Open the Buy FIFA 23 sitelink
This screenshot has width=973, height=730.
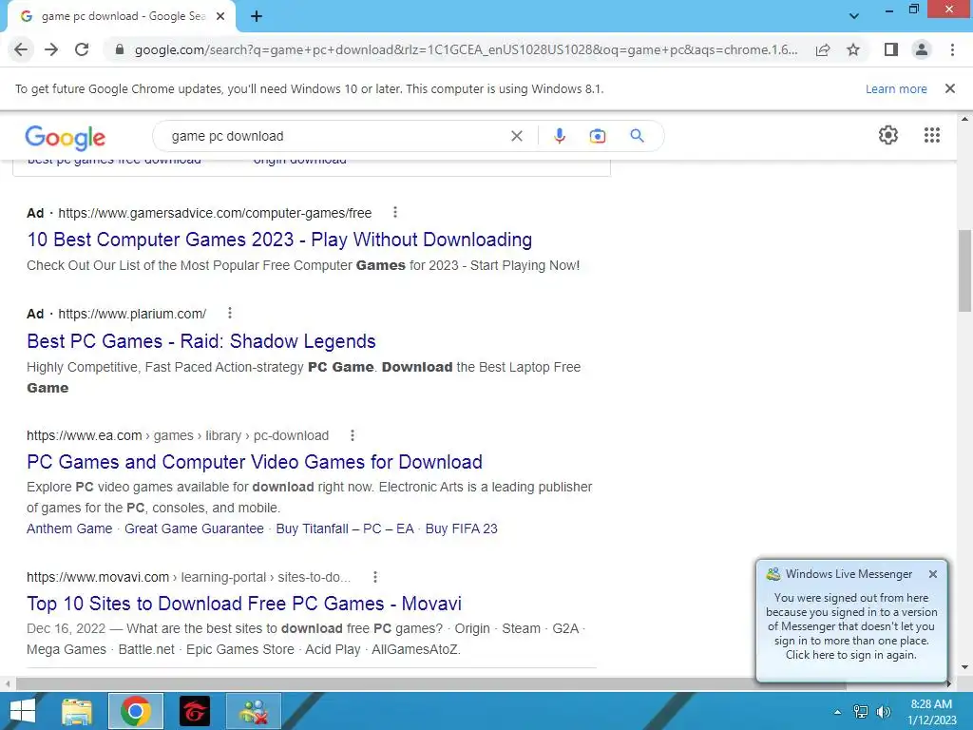pos(461,528)
